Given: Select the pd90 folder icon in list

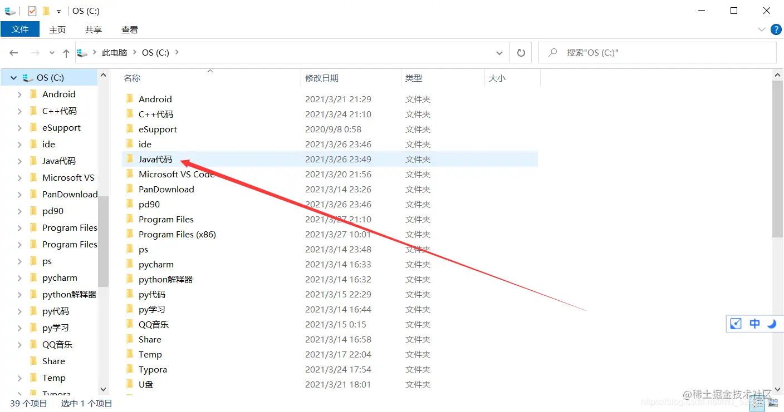Looking at the screenshot, I should [x=130, y=204].
